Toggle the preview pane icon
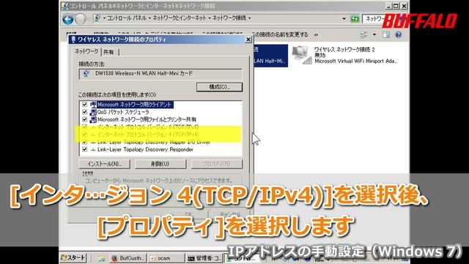 386,34
